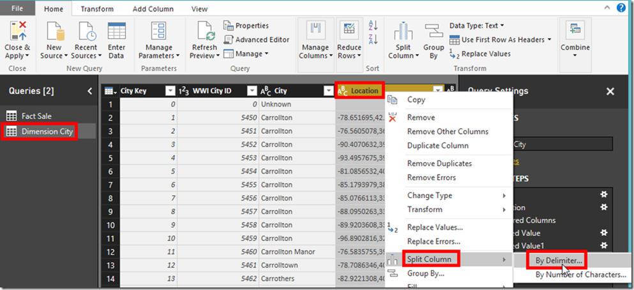The height and width of the screenshot is (290, 634).
Task: Expand the Transform submenu in context menu
Action: pos(504,210)
